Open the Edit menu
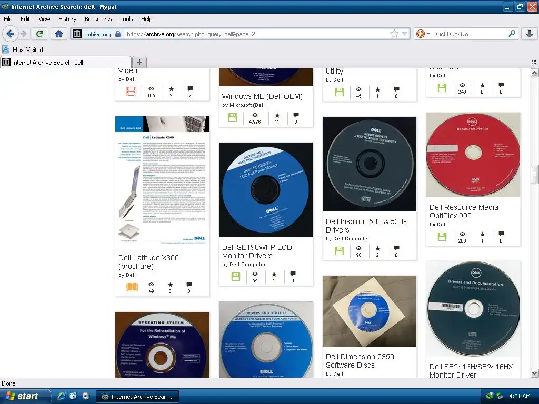Screen dimensions: 539x404 [25, 19]
